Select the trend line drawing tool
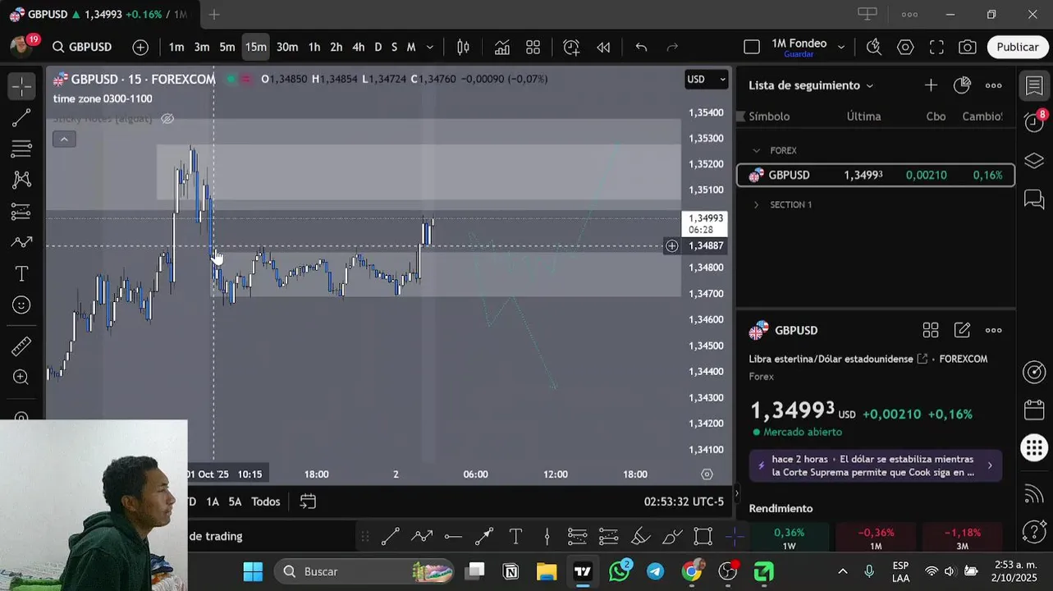The width and height of the screenshot is (1053, 591). (21, 117)
